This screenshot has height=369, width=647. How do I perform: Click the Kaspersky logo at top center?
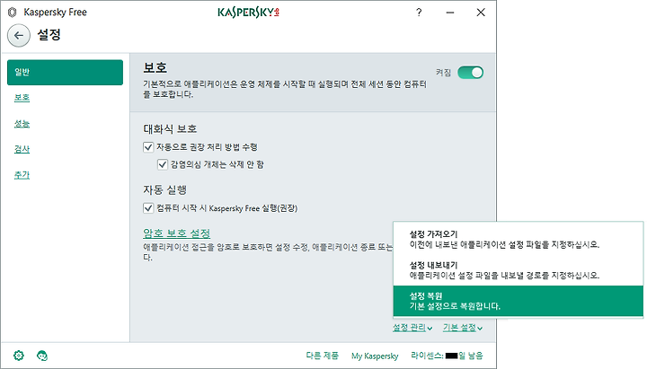pyautogui.click(x=248, y=13)
